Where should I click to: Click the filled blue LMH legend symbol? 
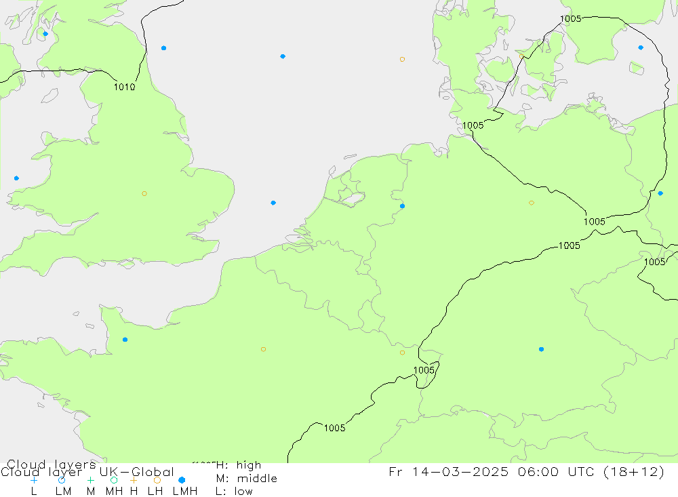click(x=182, y=480)
